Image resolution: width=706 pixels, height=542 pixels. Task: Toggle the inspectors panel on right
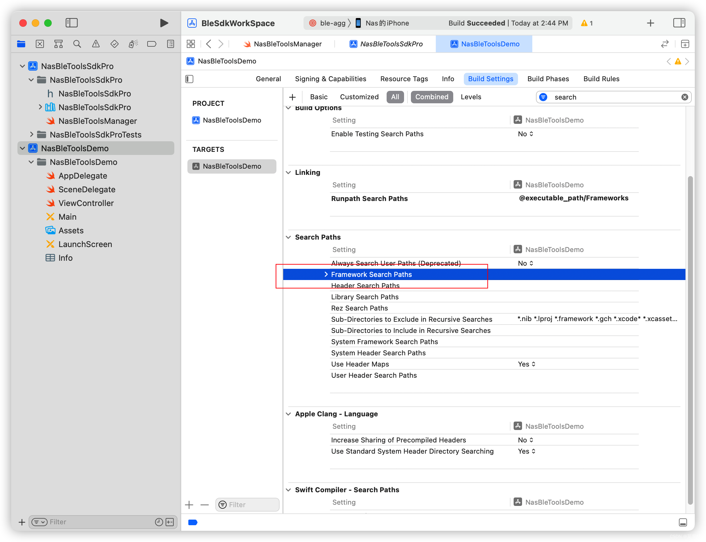679,23
